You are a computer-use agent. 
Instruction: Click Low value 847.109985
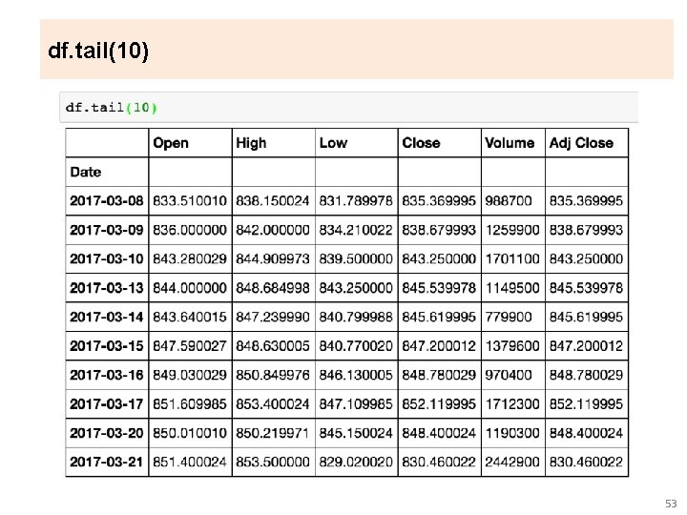pos(356,403)
